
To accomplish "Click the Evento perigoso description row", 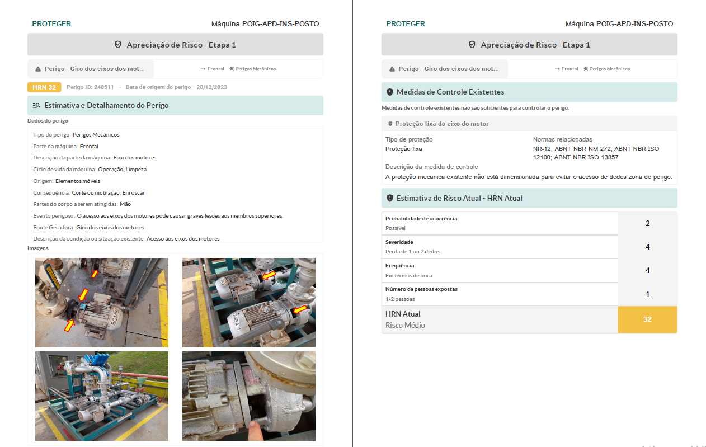I will point(158,216).
